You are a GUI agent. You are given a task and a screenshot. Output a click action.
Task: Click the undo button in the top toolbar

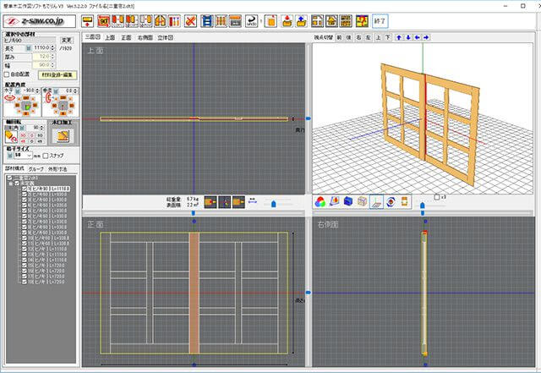[251, 20]
